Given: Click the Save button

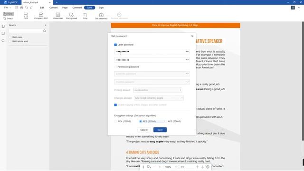Looking at the screenshot, I should (x=160, y=130).
